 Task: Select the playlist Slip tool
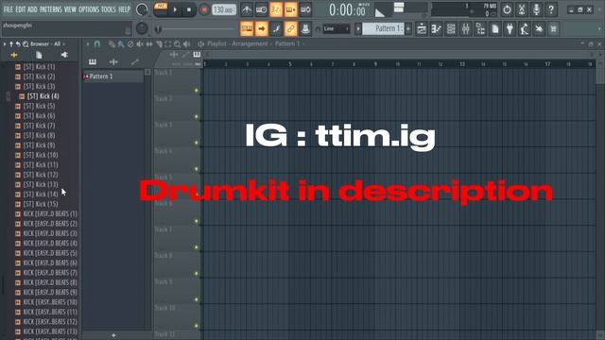tap(149, 44)
